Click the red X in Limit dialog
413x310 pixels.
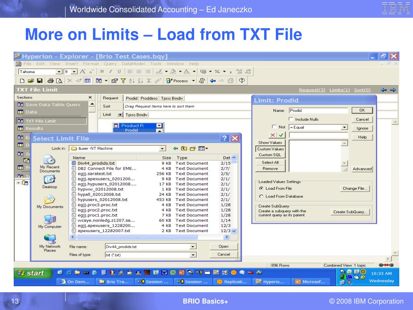tap(273, 135)
